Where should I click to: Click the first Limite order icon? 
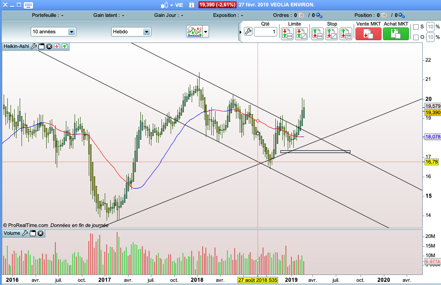(287, 34)
